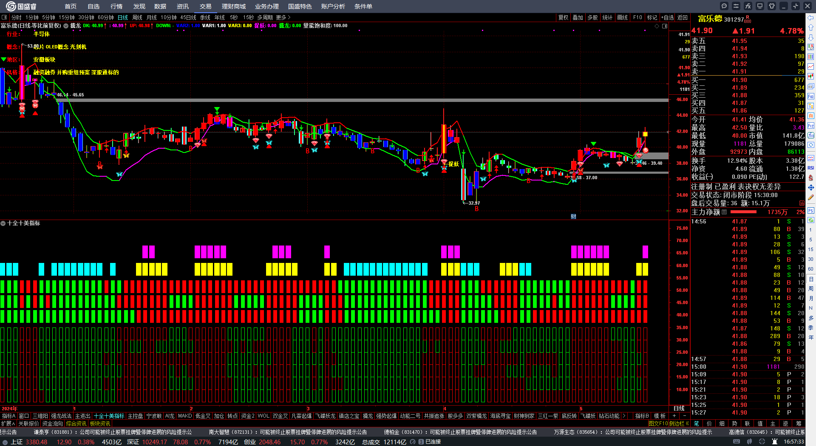Image resolution: width=816 pixels, height=446 pixels.
Task: Toggle the circle button next to 日线等比前复权 title
Action: tap(66, 26)
